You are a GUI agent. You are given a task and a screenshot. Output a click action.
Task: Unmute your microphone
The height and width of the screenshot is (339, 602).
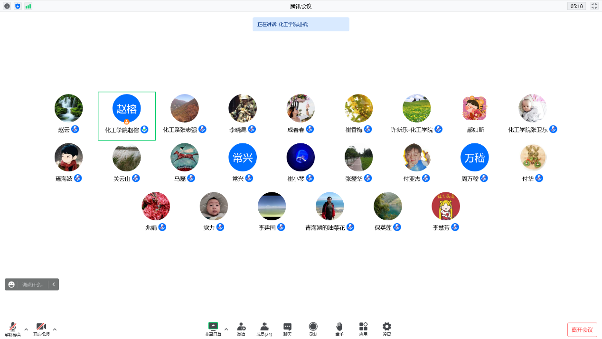click(x=13, y=327)
